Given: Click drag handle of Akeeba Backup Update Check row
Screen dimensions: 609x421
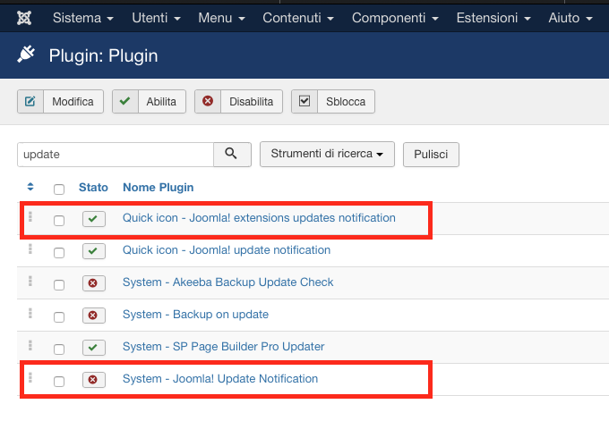Looking at the screenshot, I should [x=30, y=281].
